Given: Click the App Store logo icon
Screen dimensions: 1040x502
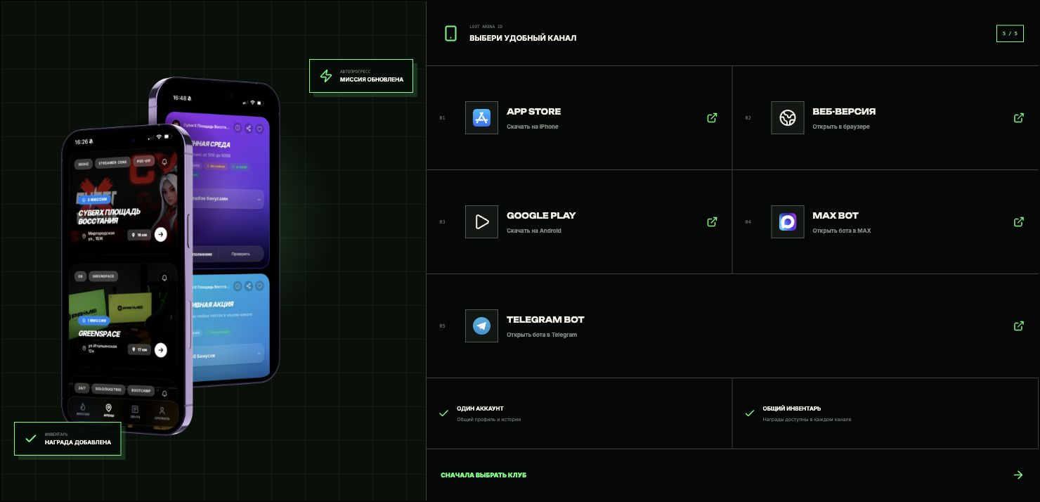Looking at the screenshot, I should (x=481, y=117).
